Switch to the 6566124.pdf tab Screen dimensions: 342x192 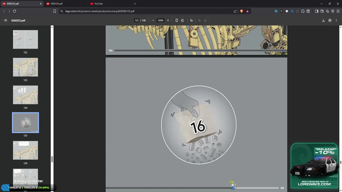point(66,4)
